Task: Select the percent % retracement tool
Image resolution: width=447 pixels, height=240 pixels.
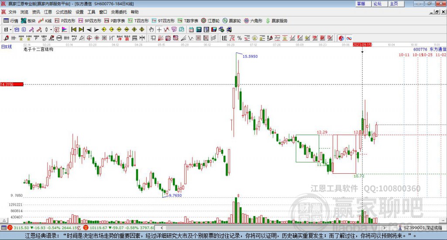Action: click(240, 38)
